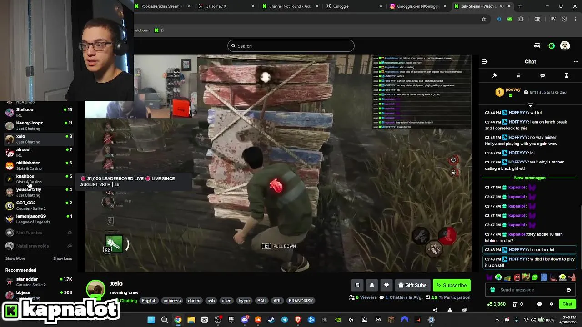
Task: Show hidden system tray icons chevron
Action: click(497, 320)
